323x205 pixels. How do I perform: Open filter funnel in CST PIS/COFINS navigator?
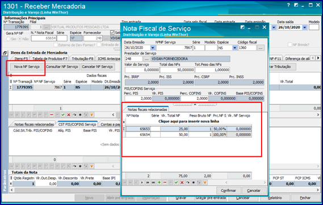[x=91, y=166]
